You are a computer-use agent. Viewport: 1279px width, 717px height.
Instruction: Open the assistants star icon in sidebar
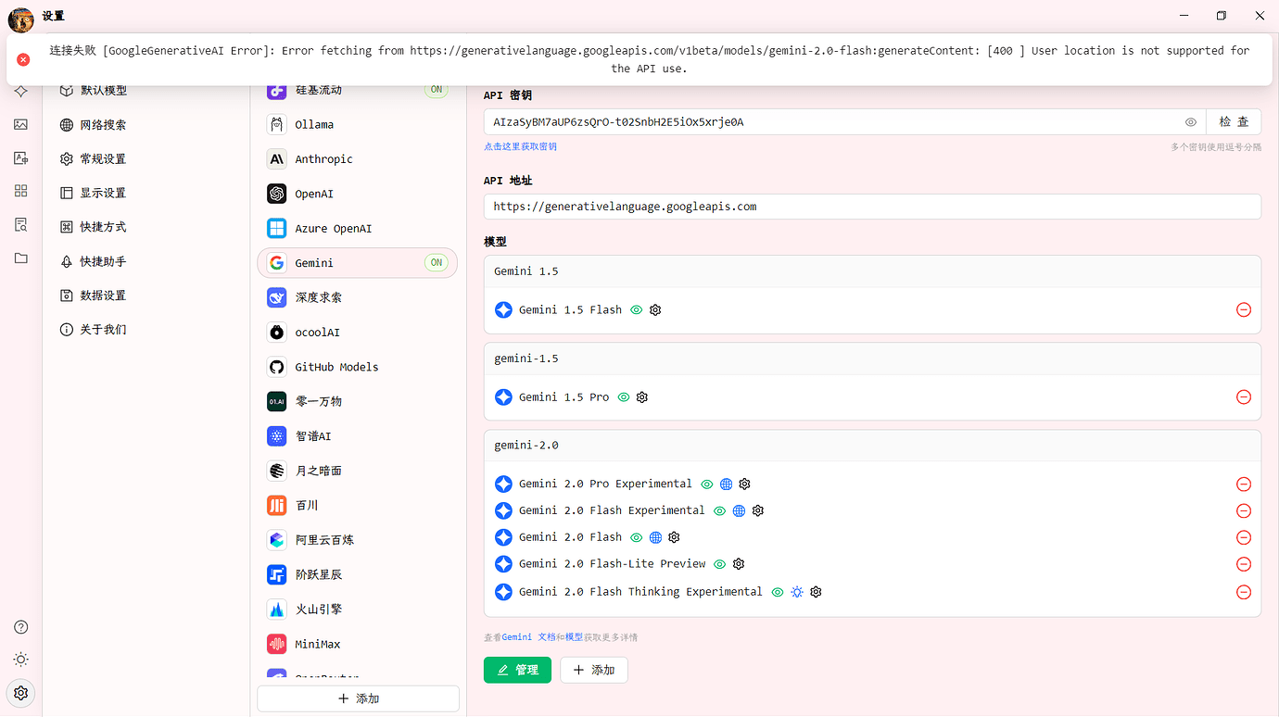pos(20,91)
